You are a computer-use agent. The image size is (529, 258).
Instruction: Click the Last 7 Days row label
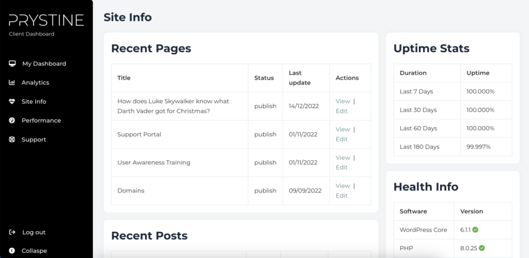(x=416, y=92)
